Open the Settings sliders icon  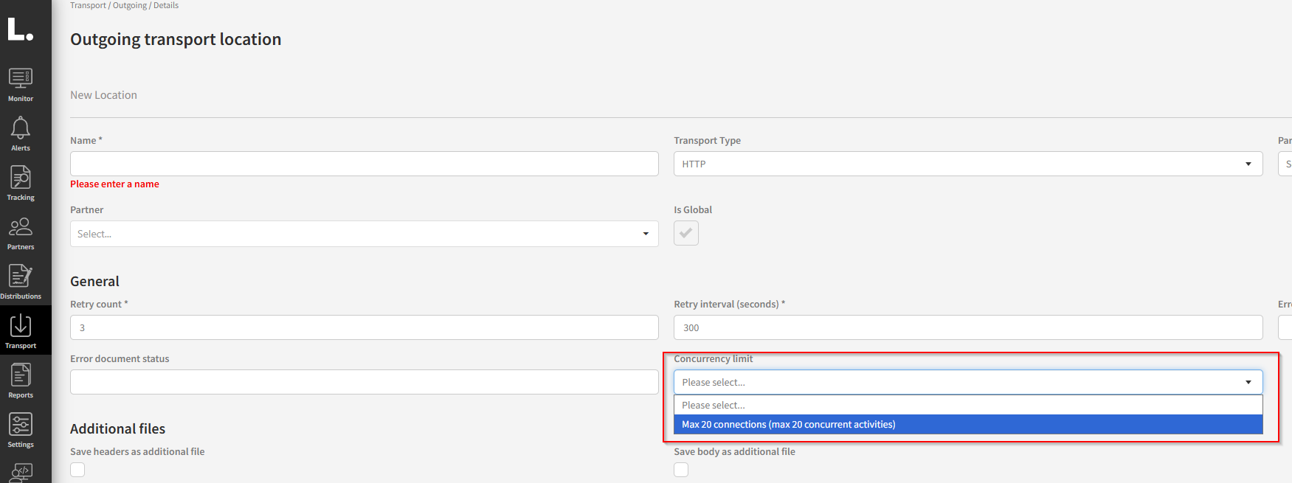point(21,430)
